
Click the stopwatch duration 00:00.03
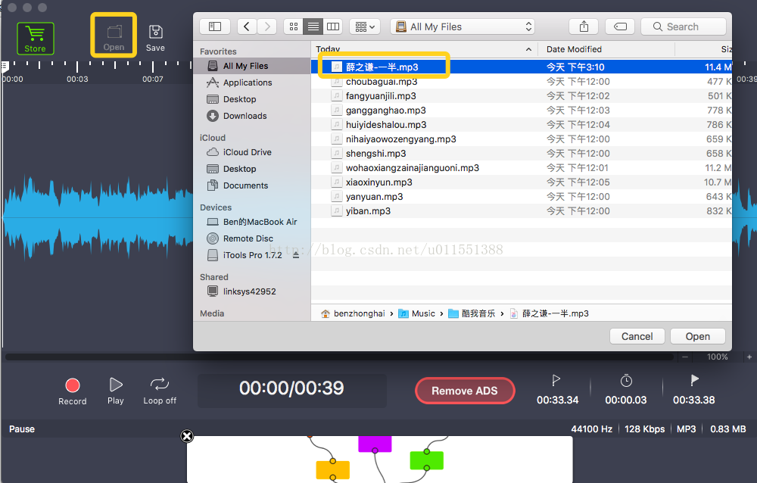[x=626, y=390]
